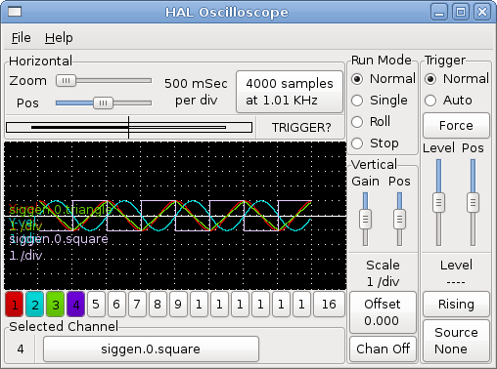Click the TRIGGER? status label
This screenshot has width=497, height=369.
301,128
